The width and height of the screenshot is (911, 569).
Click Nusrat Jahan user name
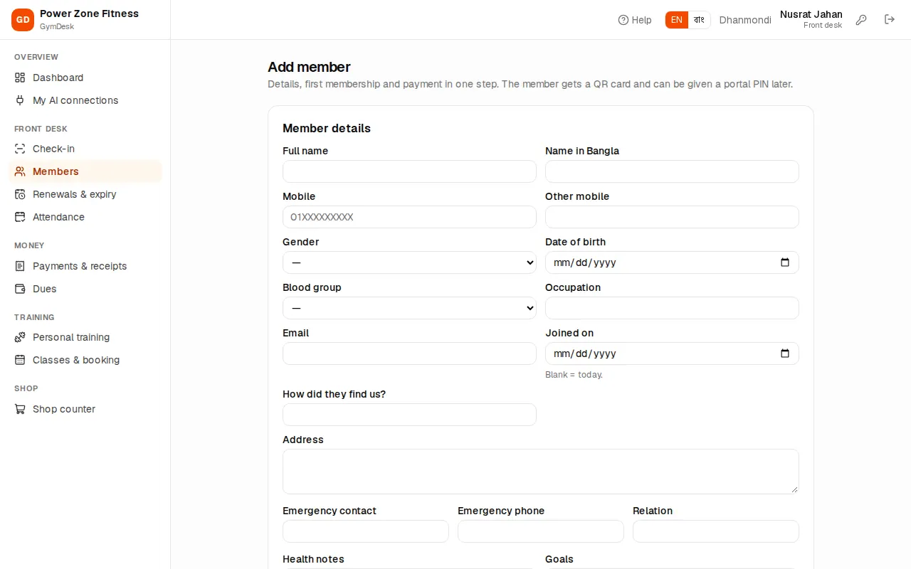click(x=811, y=14)
